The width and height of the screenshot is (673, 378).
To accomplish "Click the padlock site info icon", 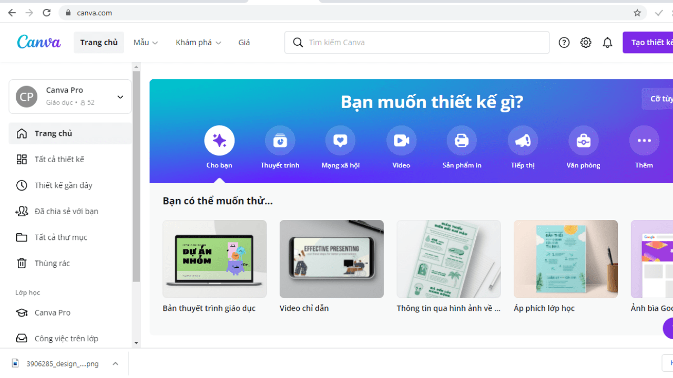I will pyautogui.click(x=68, y=13).
